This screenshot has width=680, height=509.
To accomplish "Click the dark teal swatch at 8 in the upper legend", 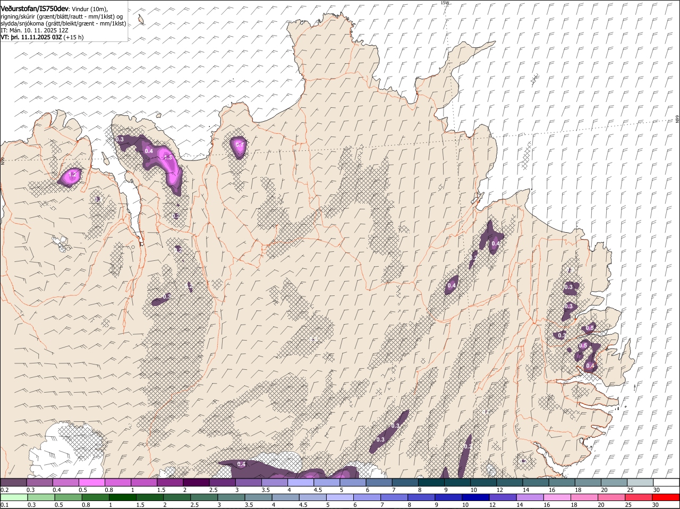I will [x=431, y=482].
